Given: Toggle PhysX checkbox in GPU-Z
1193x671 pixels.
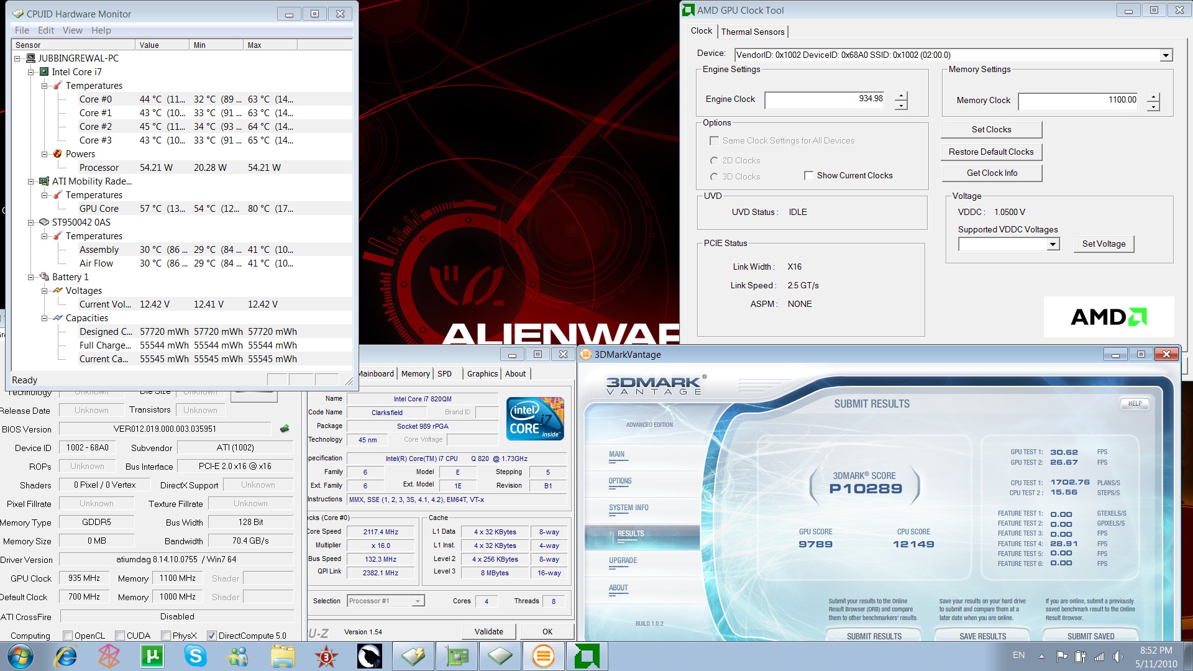Looking at the screenshot, I should click(166, 636).
